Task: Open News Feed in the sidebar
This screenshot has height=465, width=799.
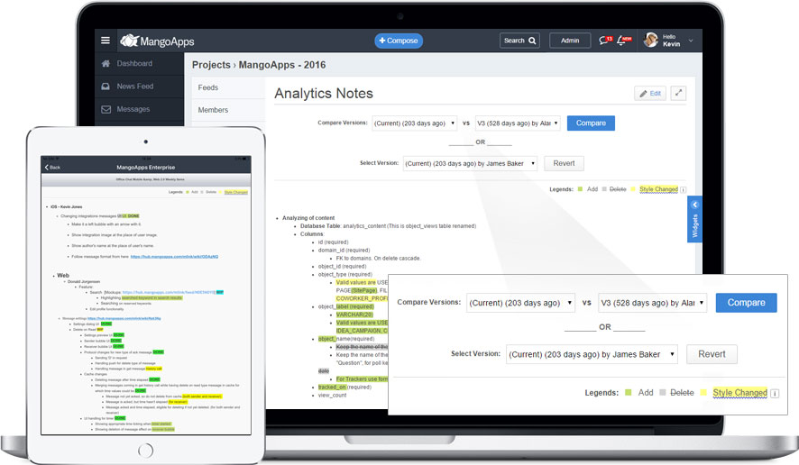Action: pyautogui.click(x=135, y=87)
